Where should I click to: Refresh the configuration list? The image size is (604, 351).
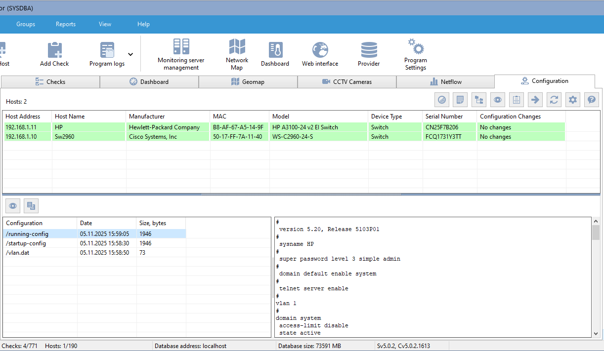coord(554,99)
